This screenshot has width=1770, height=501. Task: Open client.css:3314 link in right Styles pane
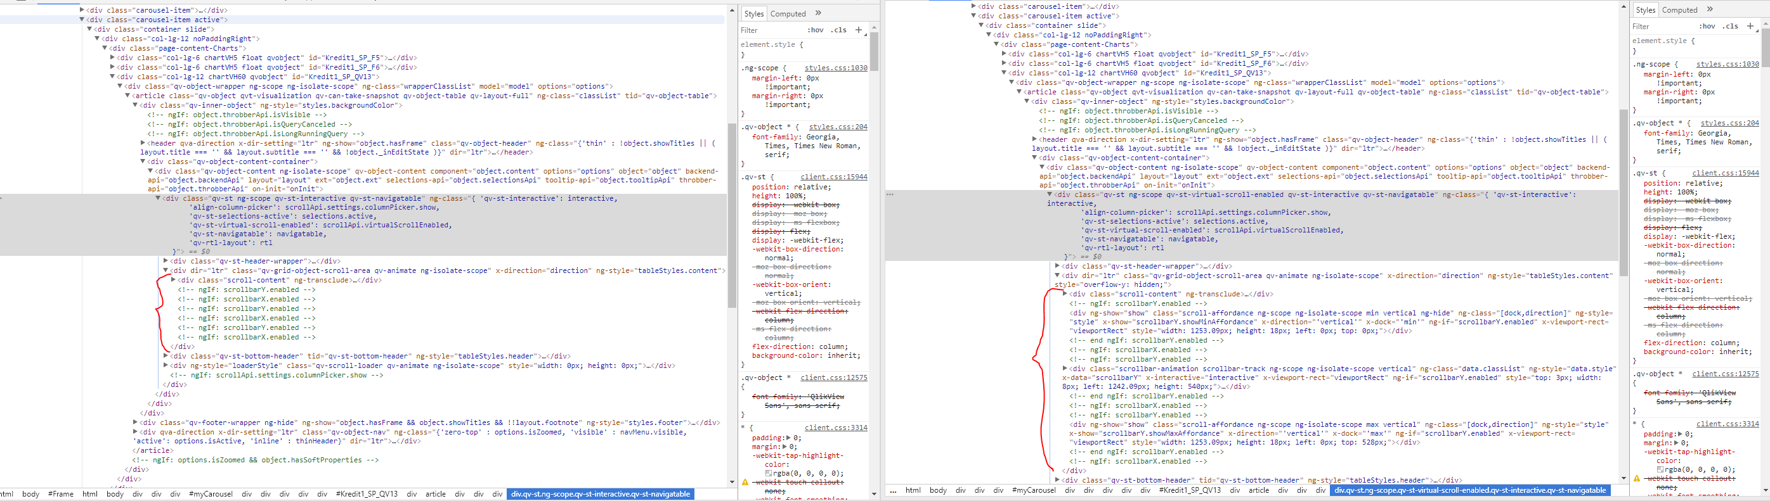pos(1728,424)
